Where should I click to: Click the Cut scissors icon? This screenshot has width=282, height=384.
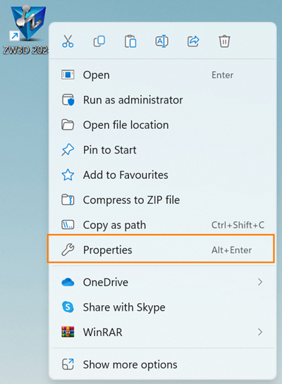[x=68, y=41]
